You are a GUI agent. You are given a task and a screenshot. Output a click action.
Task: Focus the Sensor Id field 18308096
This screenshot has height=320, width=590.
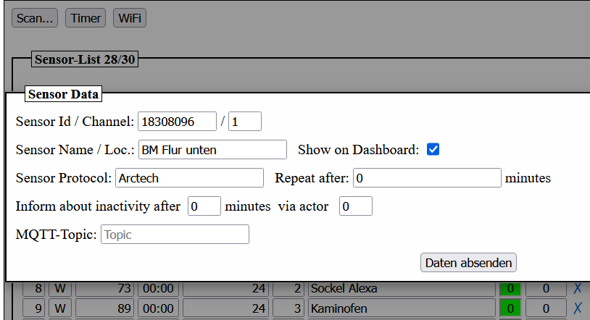pos(177,122)
